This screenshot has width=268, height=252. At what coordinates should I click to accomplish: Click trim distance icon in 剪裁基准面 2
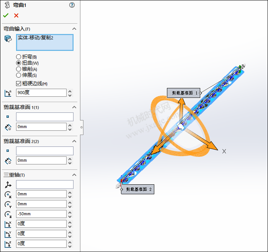click(8, 161)
